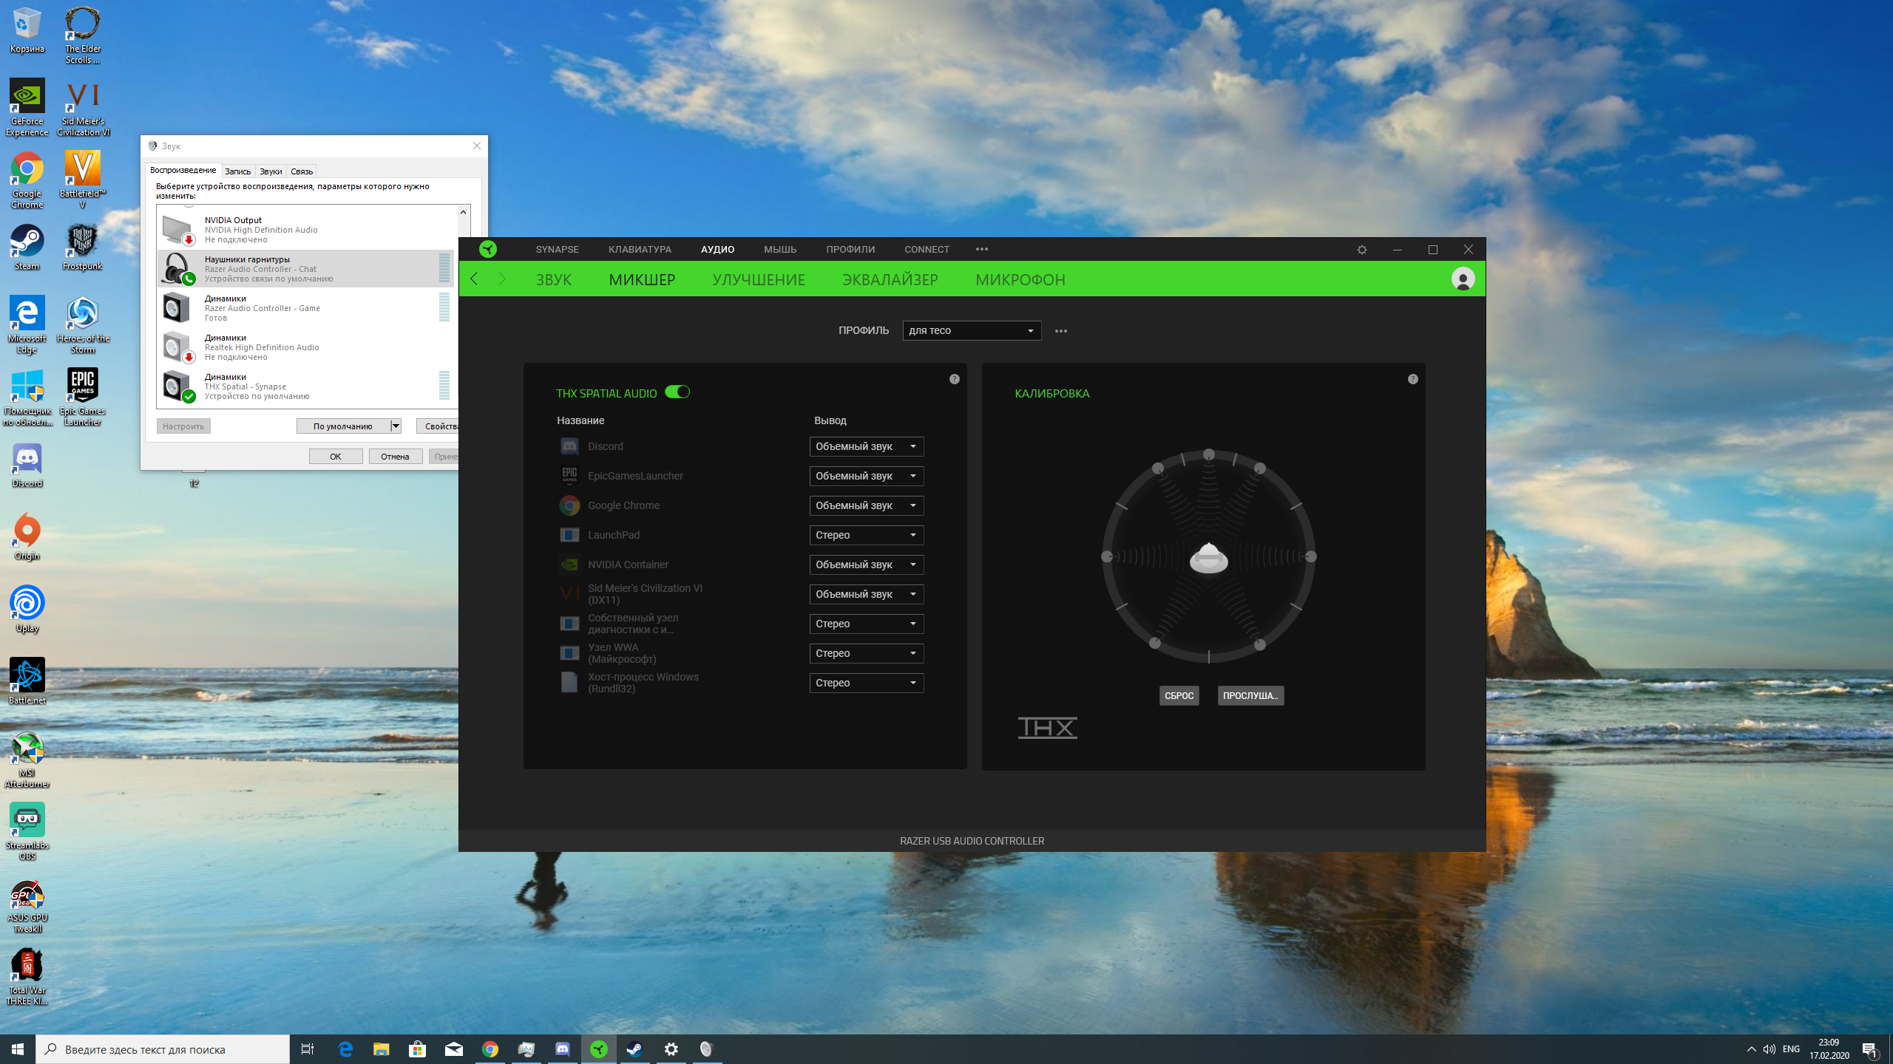Select listener head in calibration circle
Image resolution: width=1893 pixels, height=1064 pixels.
pyautogui.click(x=1209, y=557)
